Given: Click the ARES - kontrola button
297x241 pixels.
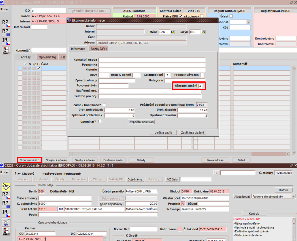Looking at the screenshot, I should tap(134, 11).
